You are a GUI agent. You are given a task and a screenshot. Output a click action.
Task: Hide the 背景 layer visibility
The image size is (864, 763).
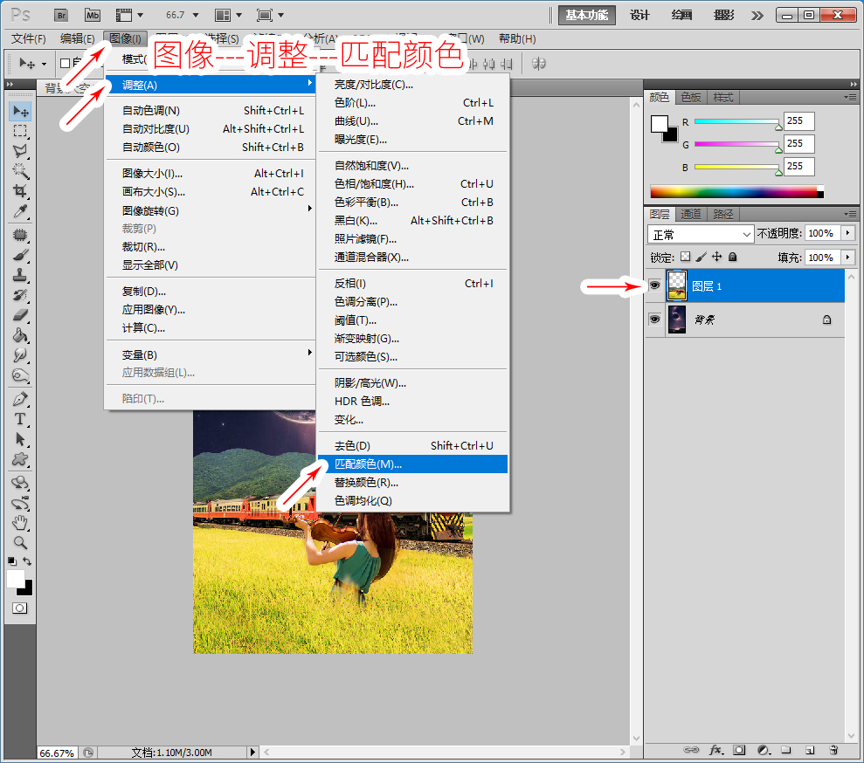pyautogui.click(x=654, y=320)
